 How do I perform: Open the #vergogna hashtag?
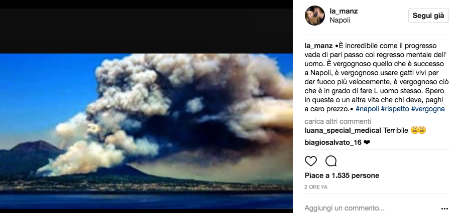pyautogui.click(x=428, y=109)
